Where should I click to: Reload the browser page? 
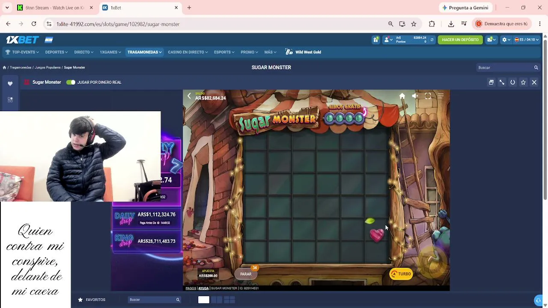point(34,24)
